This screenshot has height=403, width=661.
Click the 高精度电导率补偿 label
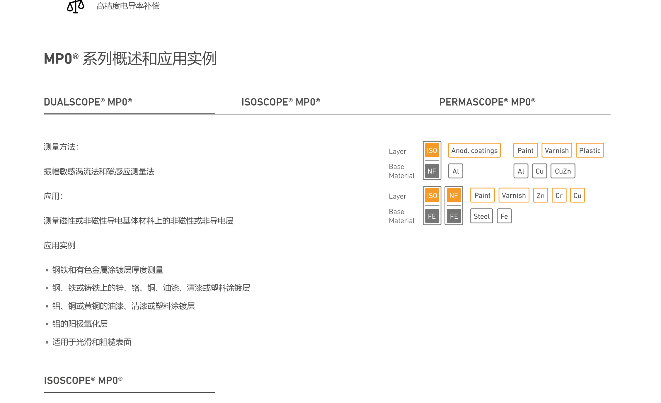(x=128, y=6)
